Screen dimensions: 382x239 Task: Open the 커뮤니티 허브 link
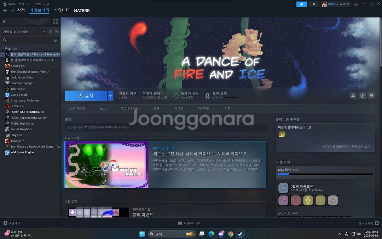[x=129, y=109]
